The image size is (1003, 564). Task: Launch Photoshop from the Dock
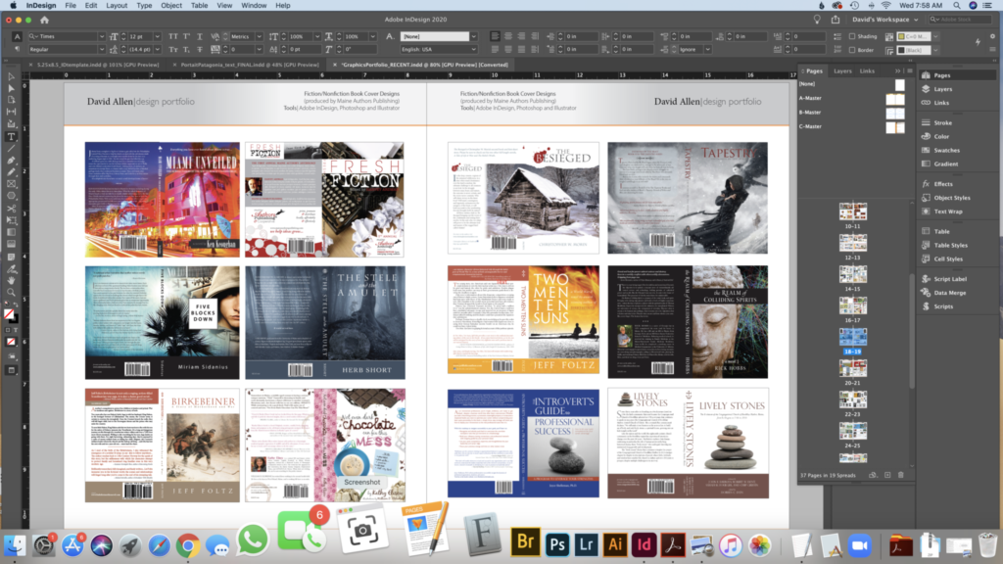click(557, 544)
